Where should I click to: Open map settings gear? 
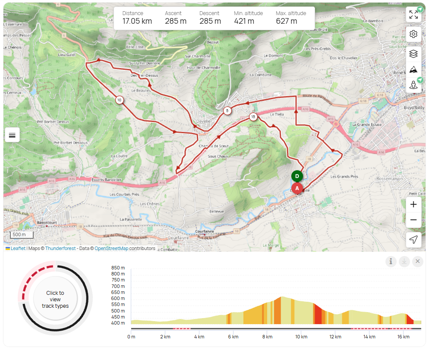coord(413,34)
